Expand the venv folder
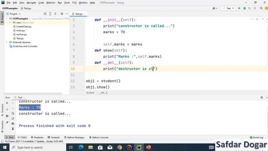This screenshot has height=151, width=268. click(x=10, y=22)
